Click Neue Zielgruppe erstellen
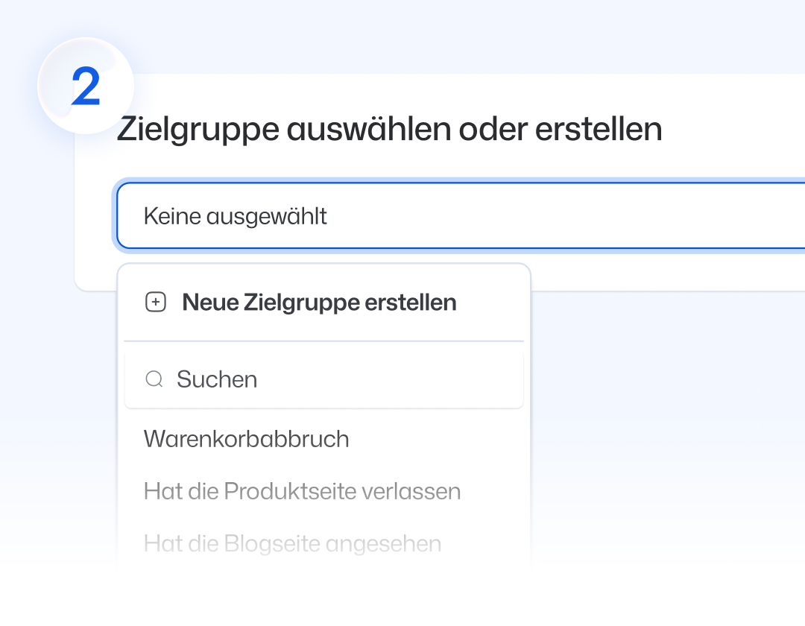The width and height of the screenshot is (805, 626). click(x=319, y=302)
